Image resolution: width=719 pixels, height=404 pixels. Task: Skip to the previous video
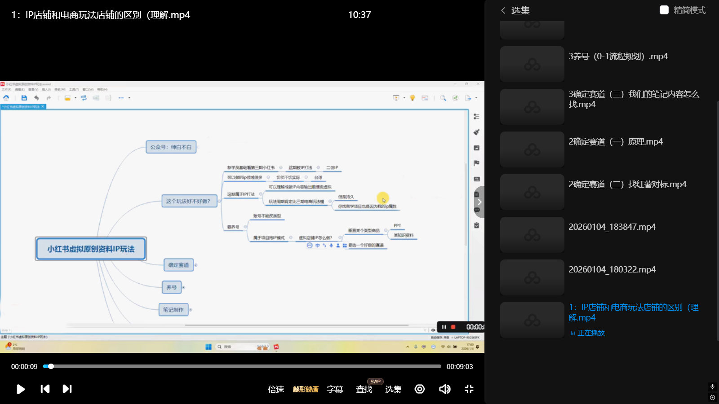tap(45, 389)
